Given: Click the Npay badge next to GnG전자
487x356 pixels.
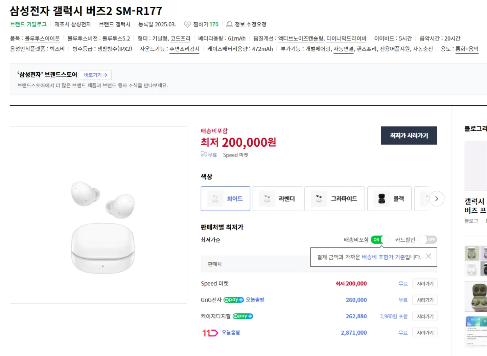Looking at the screenshot, I should pos(233,300).
